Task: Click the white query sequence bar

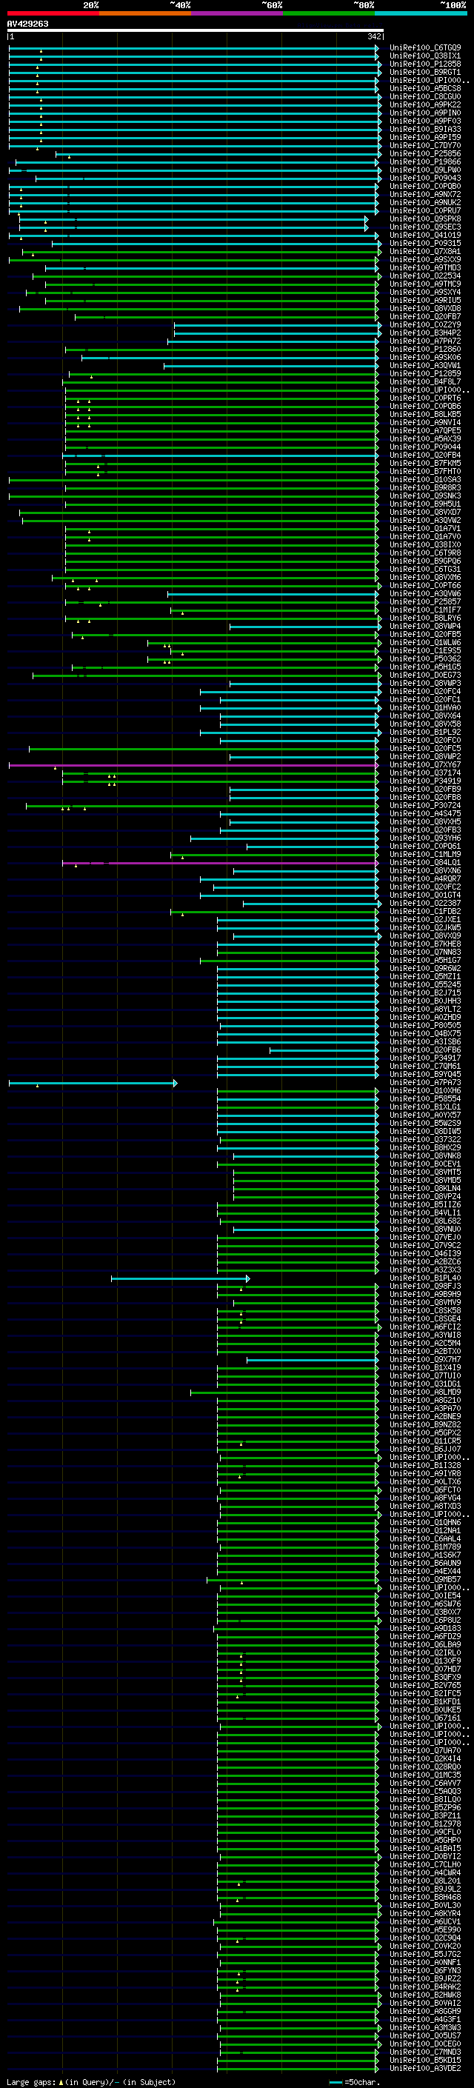Action: point(196,30)
